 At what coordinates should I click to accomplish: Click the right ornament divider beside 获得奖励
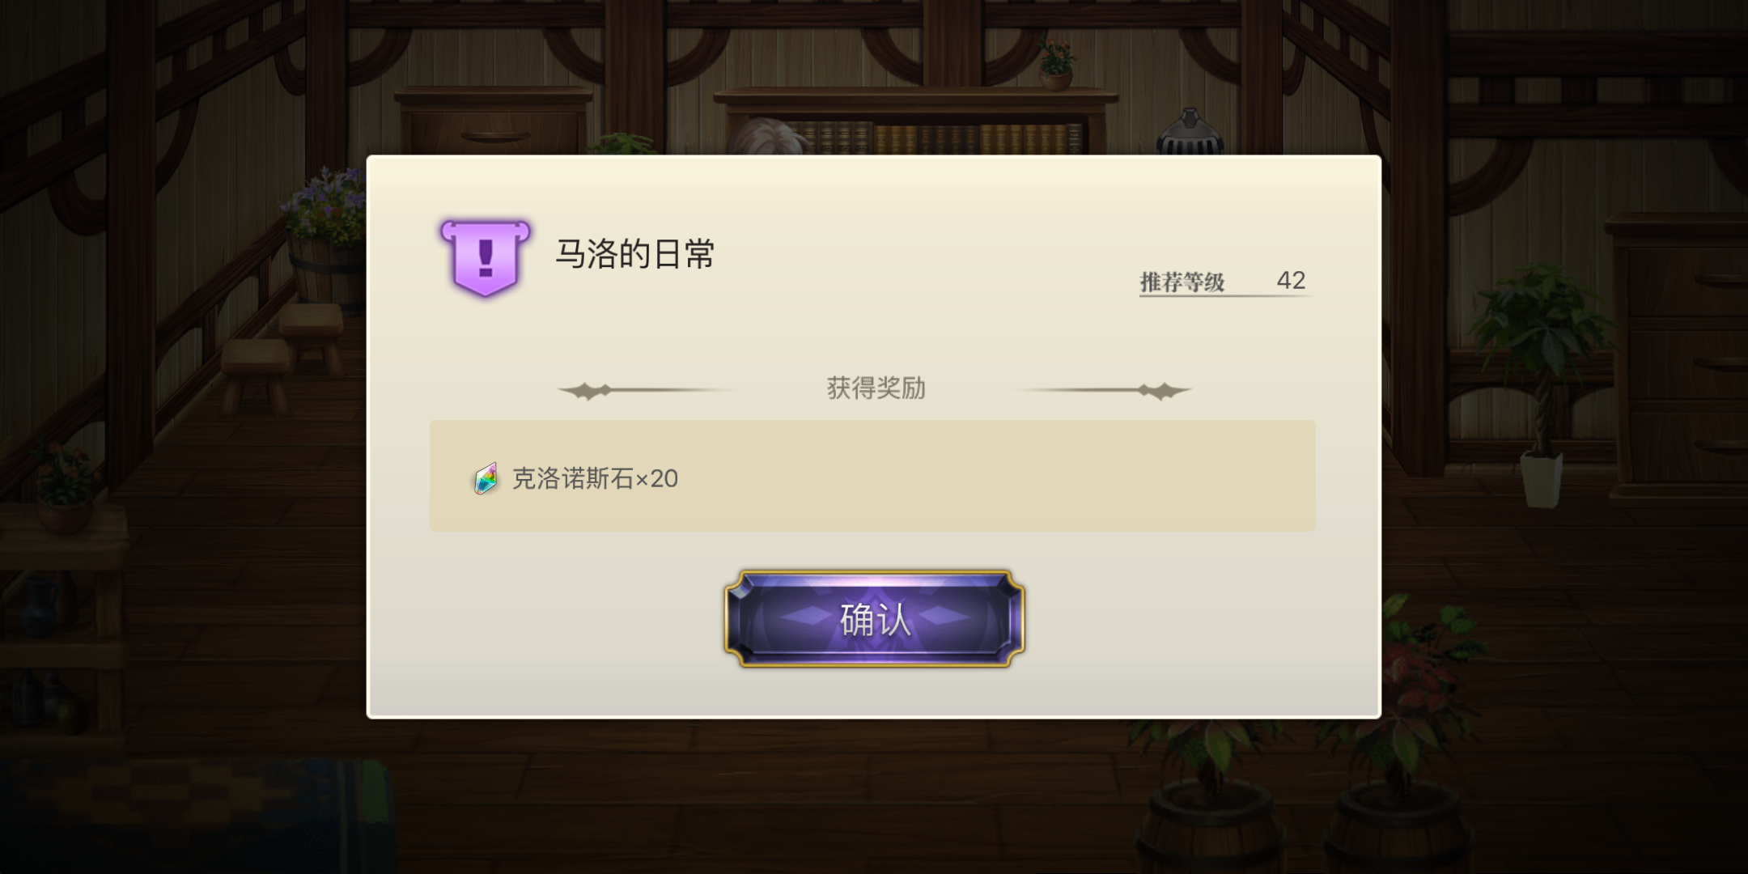click(1104, 391)
